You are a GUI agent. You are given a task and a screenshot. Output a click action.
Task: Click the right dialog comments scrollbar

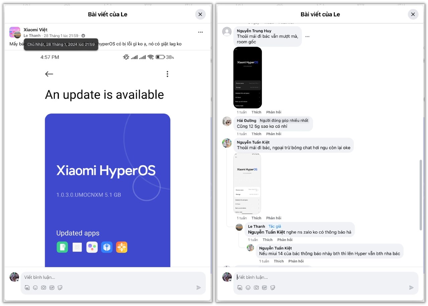[x=421, y=195]
